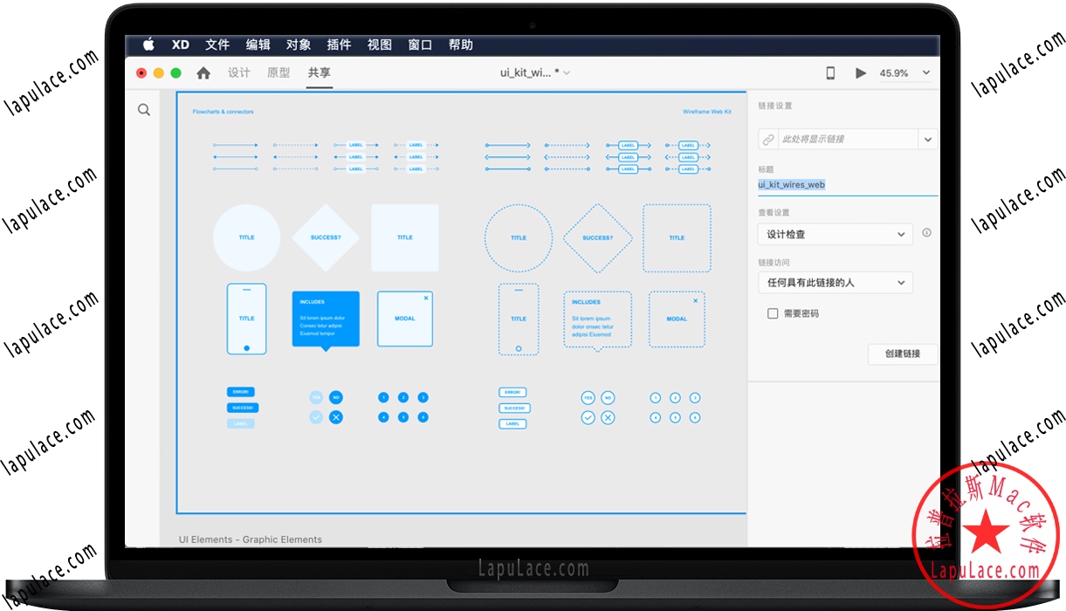Viewport: 1066px width, 611px height.
Task: Click the mobile device preview icon
Action: click(830, 72)
